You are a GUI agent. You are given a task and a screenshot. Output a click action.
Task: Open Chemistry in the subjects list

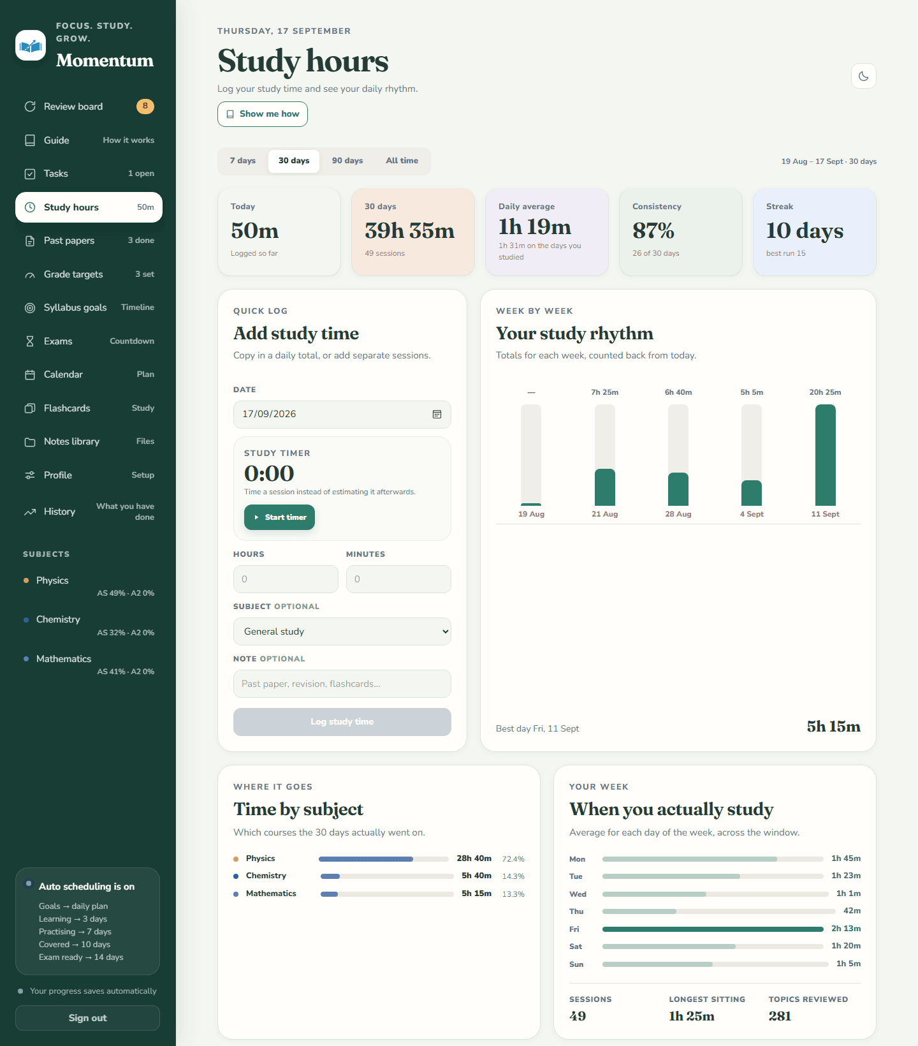pyautogui.click(x=89, y=625)
